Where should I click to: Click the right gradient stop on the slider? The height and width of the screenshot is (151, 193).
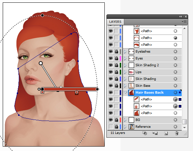[77, 93]
